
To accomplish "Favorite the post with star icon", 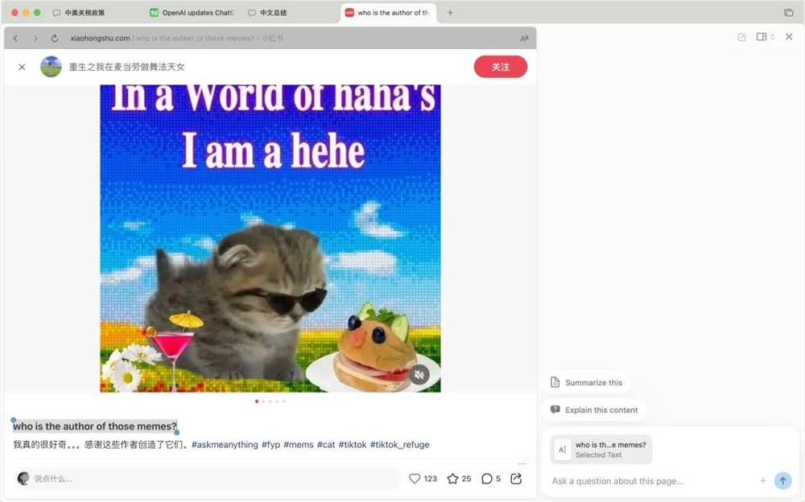I will (452, 479).
